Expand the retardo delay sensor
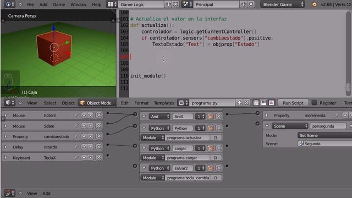The width and height of the screenshot is (352, 198). (x=5, y=147)
